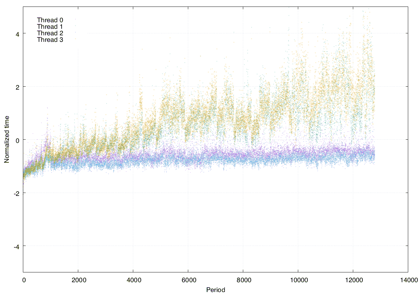
Task: Click the x-axis tick label 2000
Action: pyautogui.click(x=78, y=281)
